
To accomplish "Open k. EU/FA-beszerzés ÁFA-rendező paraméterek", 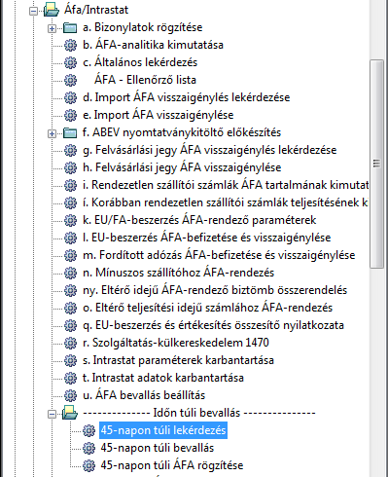I will [199, 220].
